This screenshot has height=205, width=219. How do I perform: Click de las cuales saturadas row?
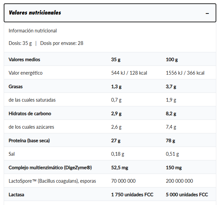110,100
